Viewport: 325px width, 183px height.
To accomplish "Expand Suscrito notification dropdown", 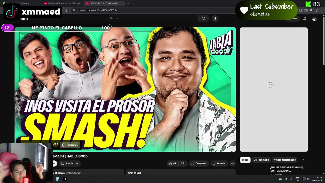I will 70,163.
